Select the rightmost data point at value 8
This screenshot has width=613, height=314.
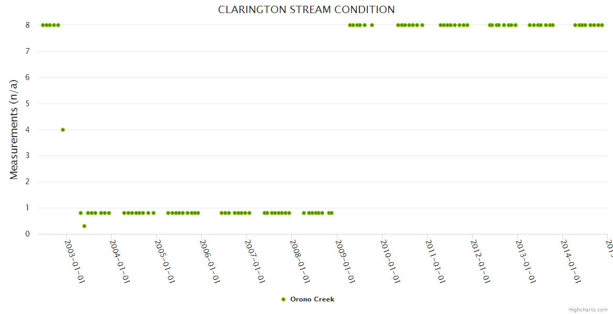(602, 25)
